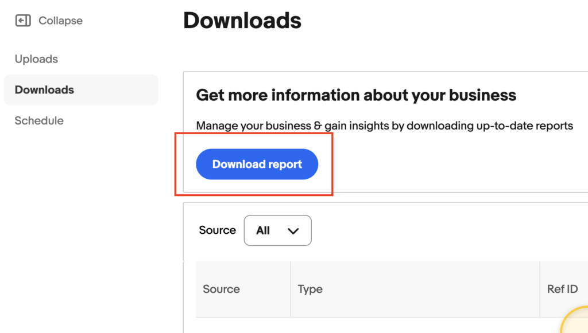Screen dimensions: 588x333
Task: Open the Uploads section in sidebar
Action: [x=36, y=59]
